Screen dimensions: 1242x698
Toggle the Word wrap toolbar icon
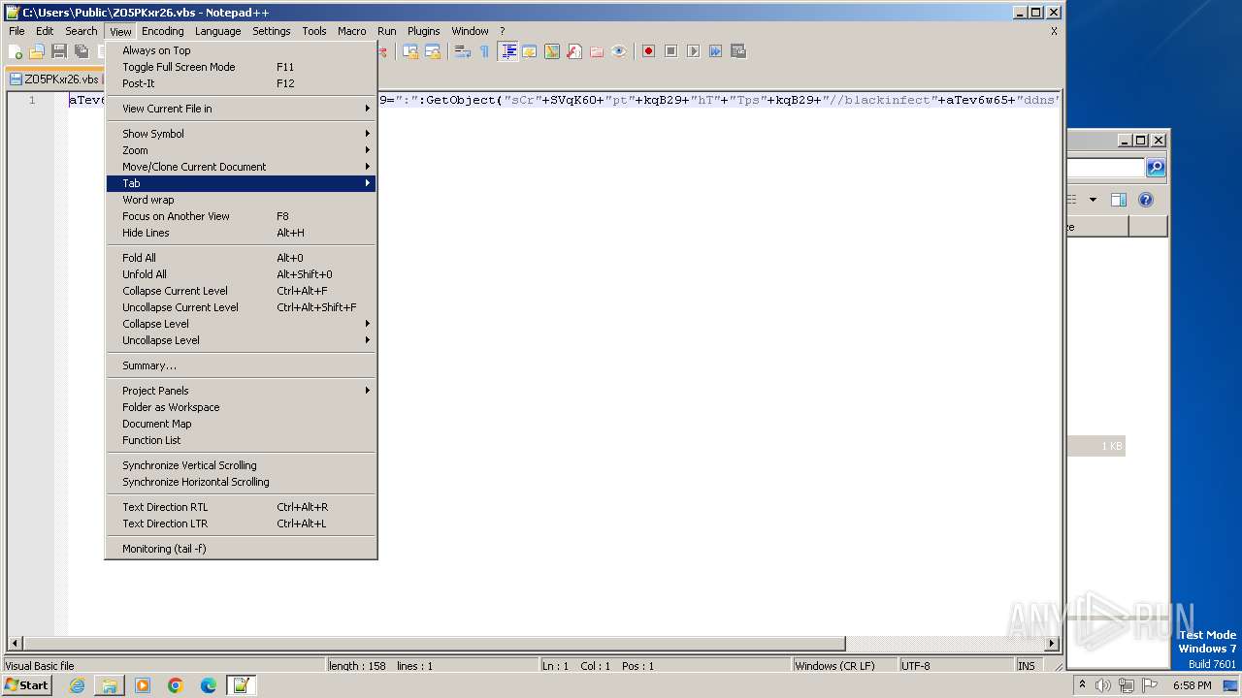[x=463, y=51]
